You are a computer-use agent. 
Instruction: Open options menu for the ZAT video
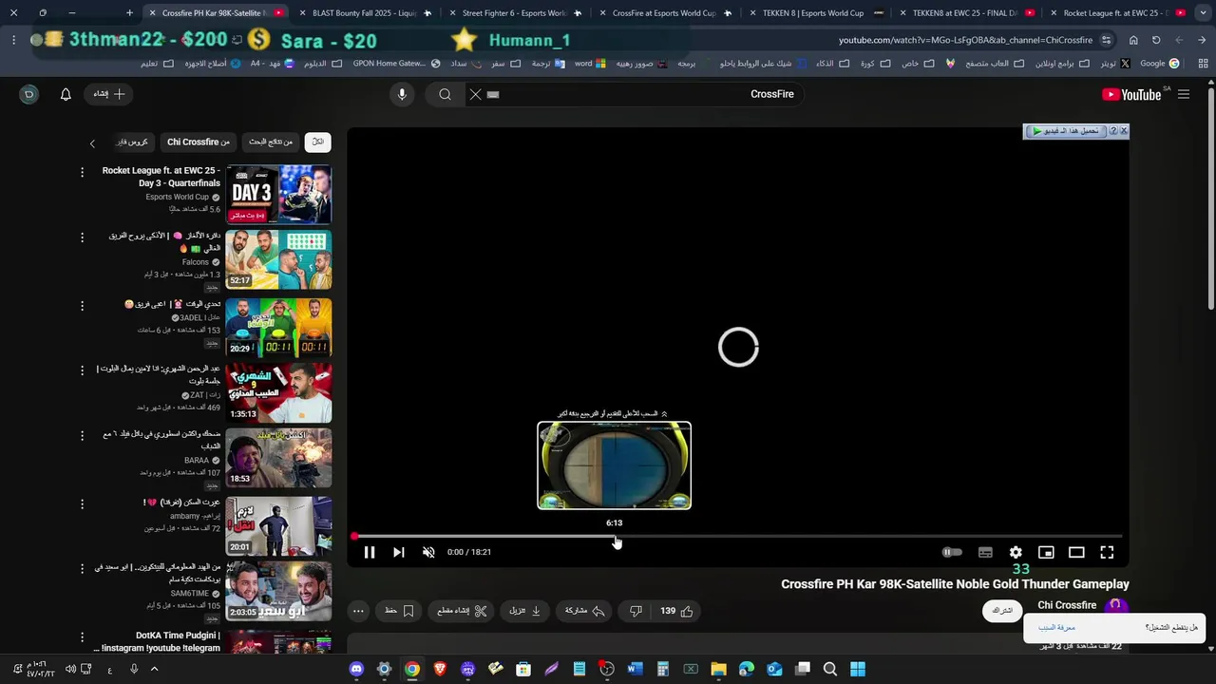pos(82,370)
